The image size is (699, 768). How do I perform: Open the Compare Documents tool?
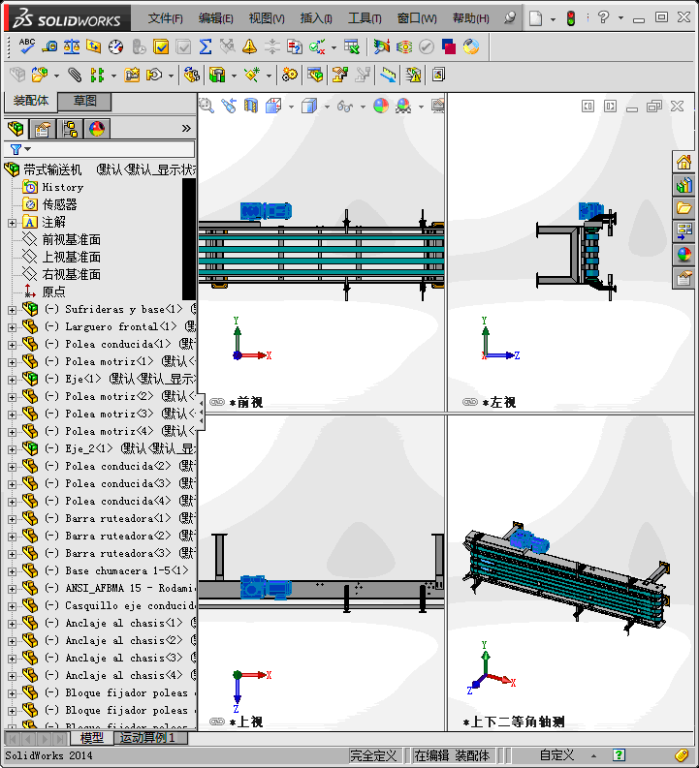(x=294, y=47)
